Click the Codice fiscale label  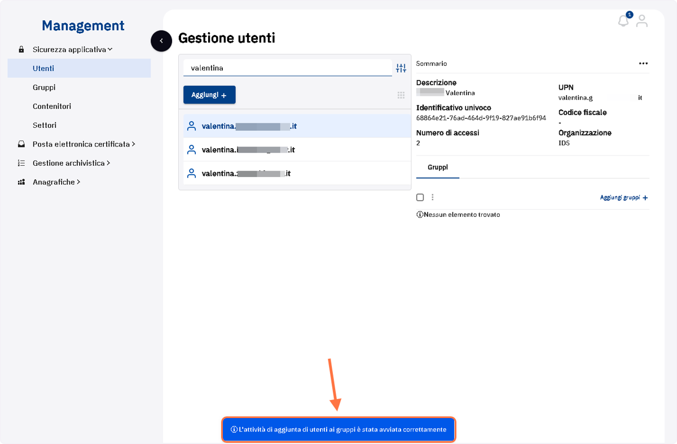coord(583,113)
